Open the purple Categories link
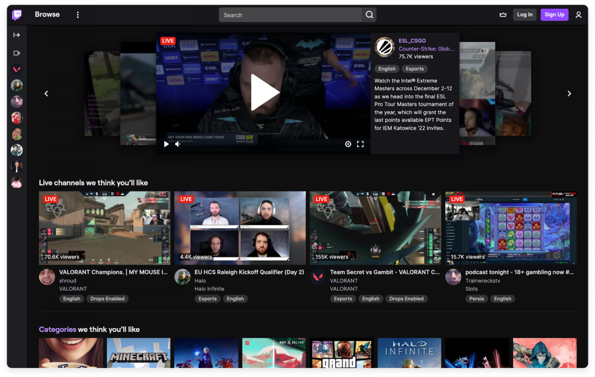The height and width of the screenshot is (377, 595). coord(58,329)
